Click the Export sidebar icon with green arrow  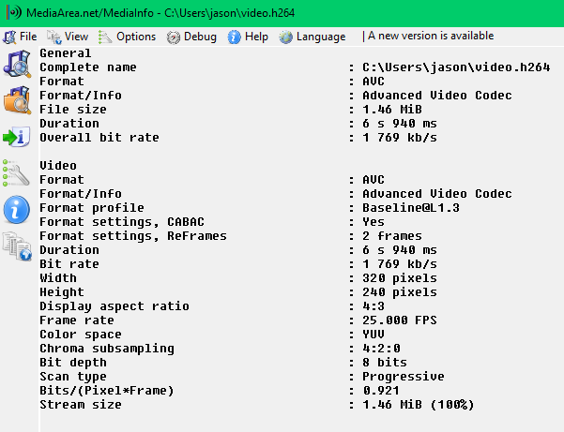tap(17, 137)
